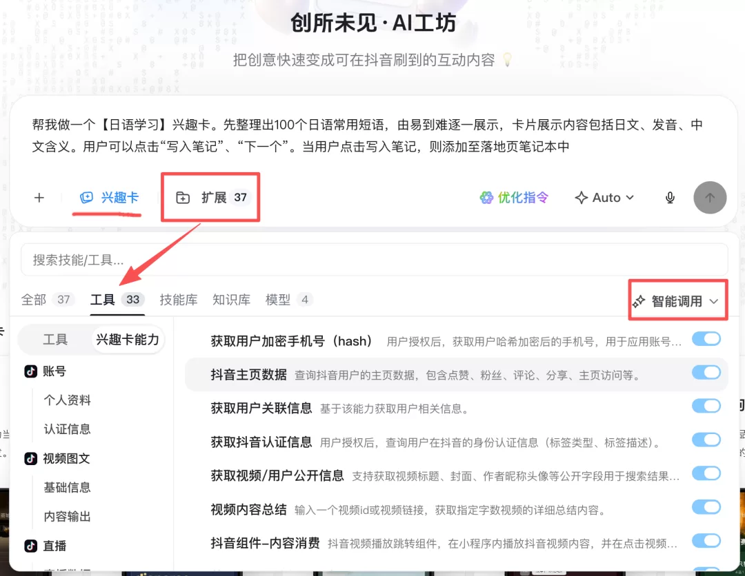This screenshot has height=576, width=745.
Task: Switch to the 模型 4 tab
Action: pos(289,300)
